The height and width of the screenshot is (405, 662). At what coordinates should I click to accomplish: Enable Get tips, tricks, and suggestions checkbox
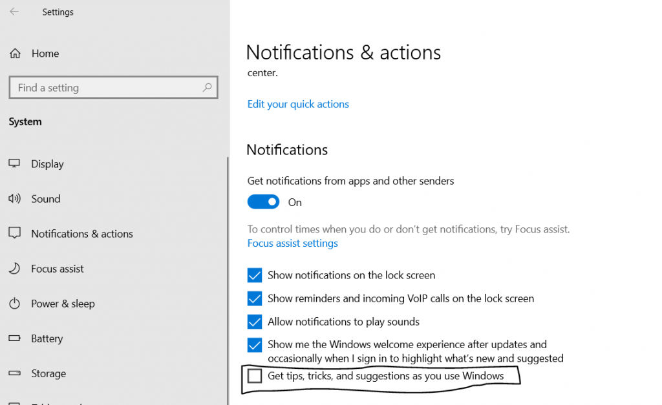[x=255, y=376]
